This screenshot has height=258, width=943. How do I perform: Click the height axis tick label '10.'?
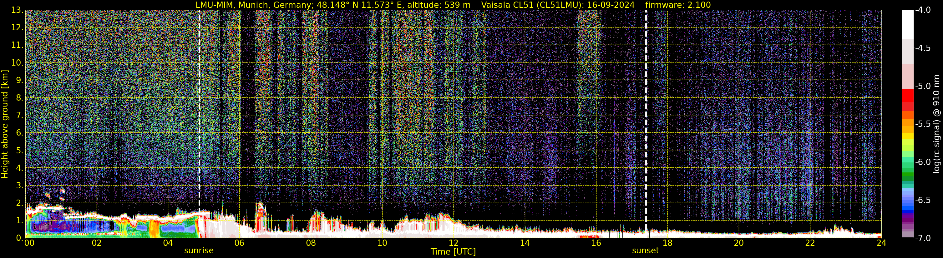click(x=17, y=63)
